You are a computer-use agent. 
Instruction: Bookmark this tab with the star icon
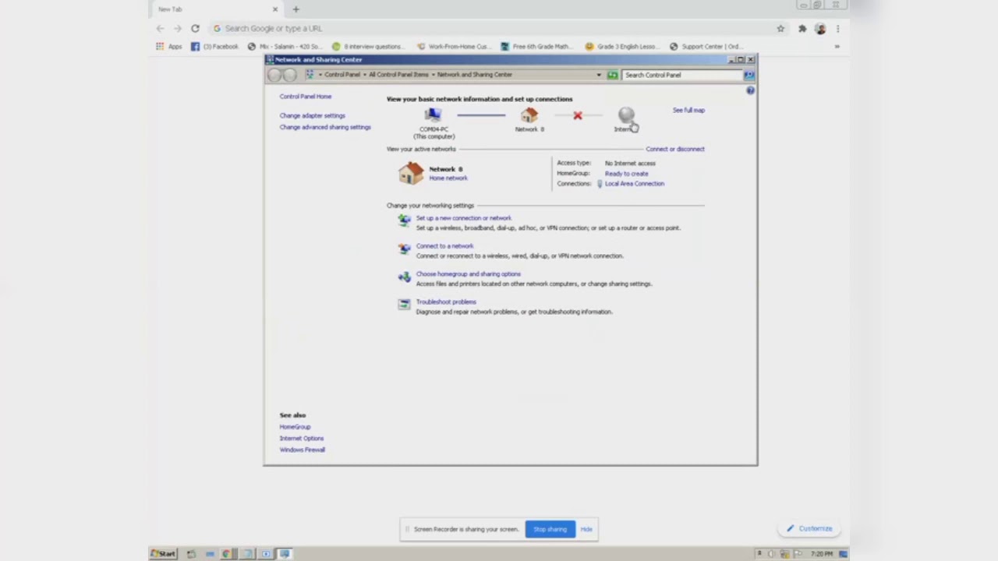780,28
